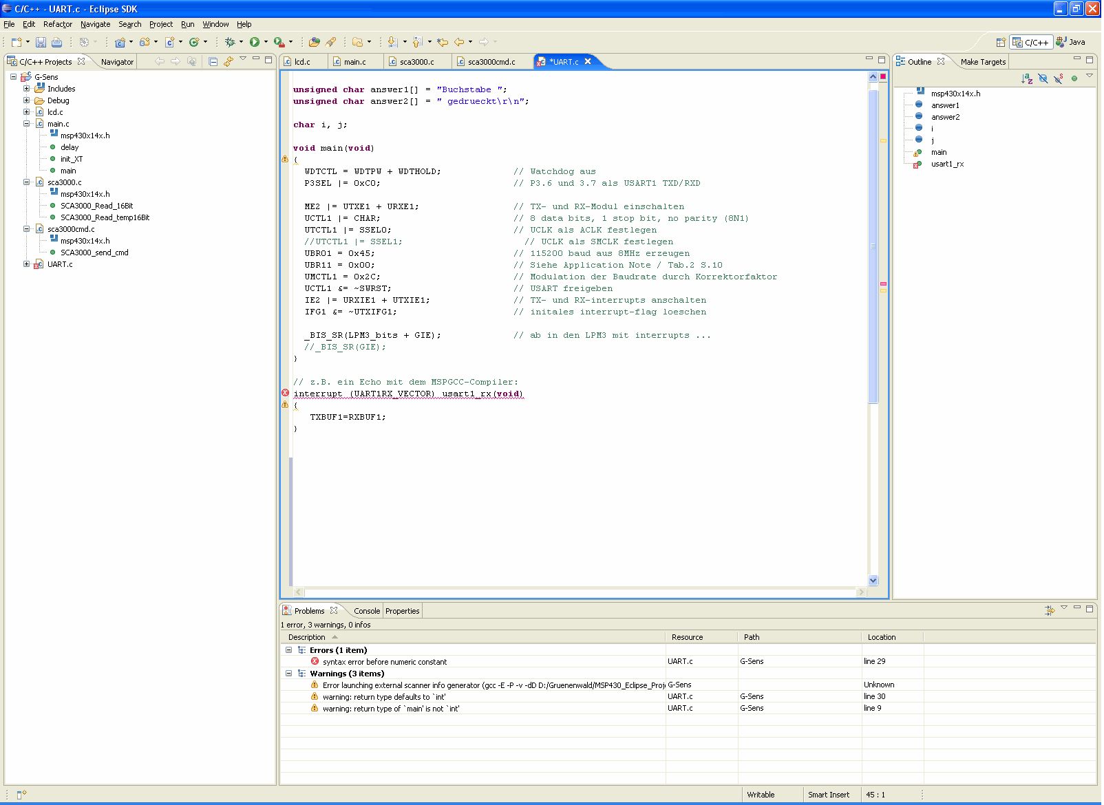
Task: Click editor horizontal scrollbar track
Action: pyautogui.click(x=580, y=592)
